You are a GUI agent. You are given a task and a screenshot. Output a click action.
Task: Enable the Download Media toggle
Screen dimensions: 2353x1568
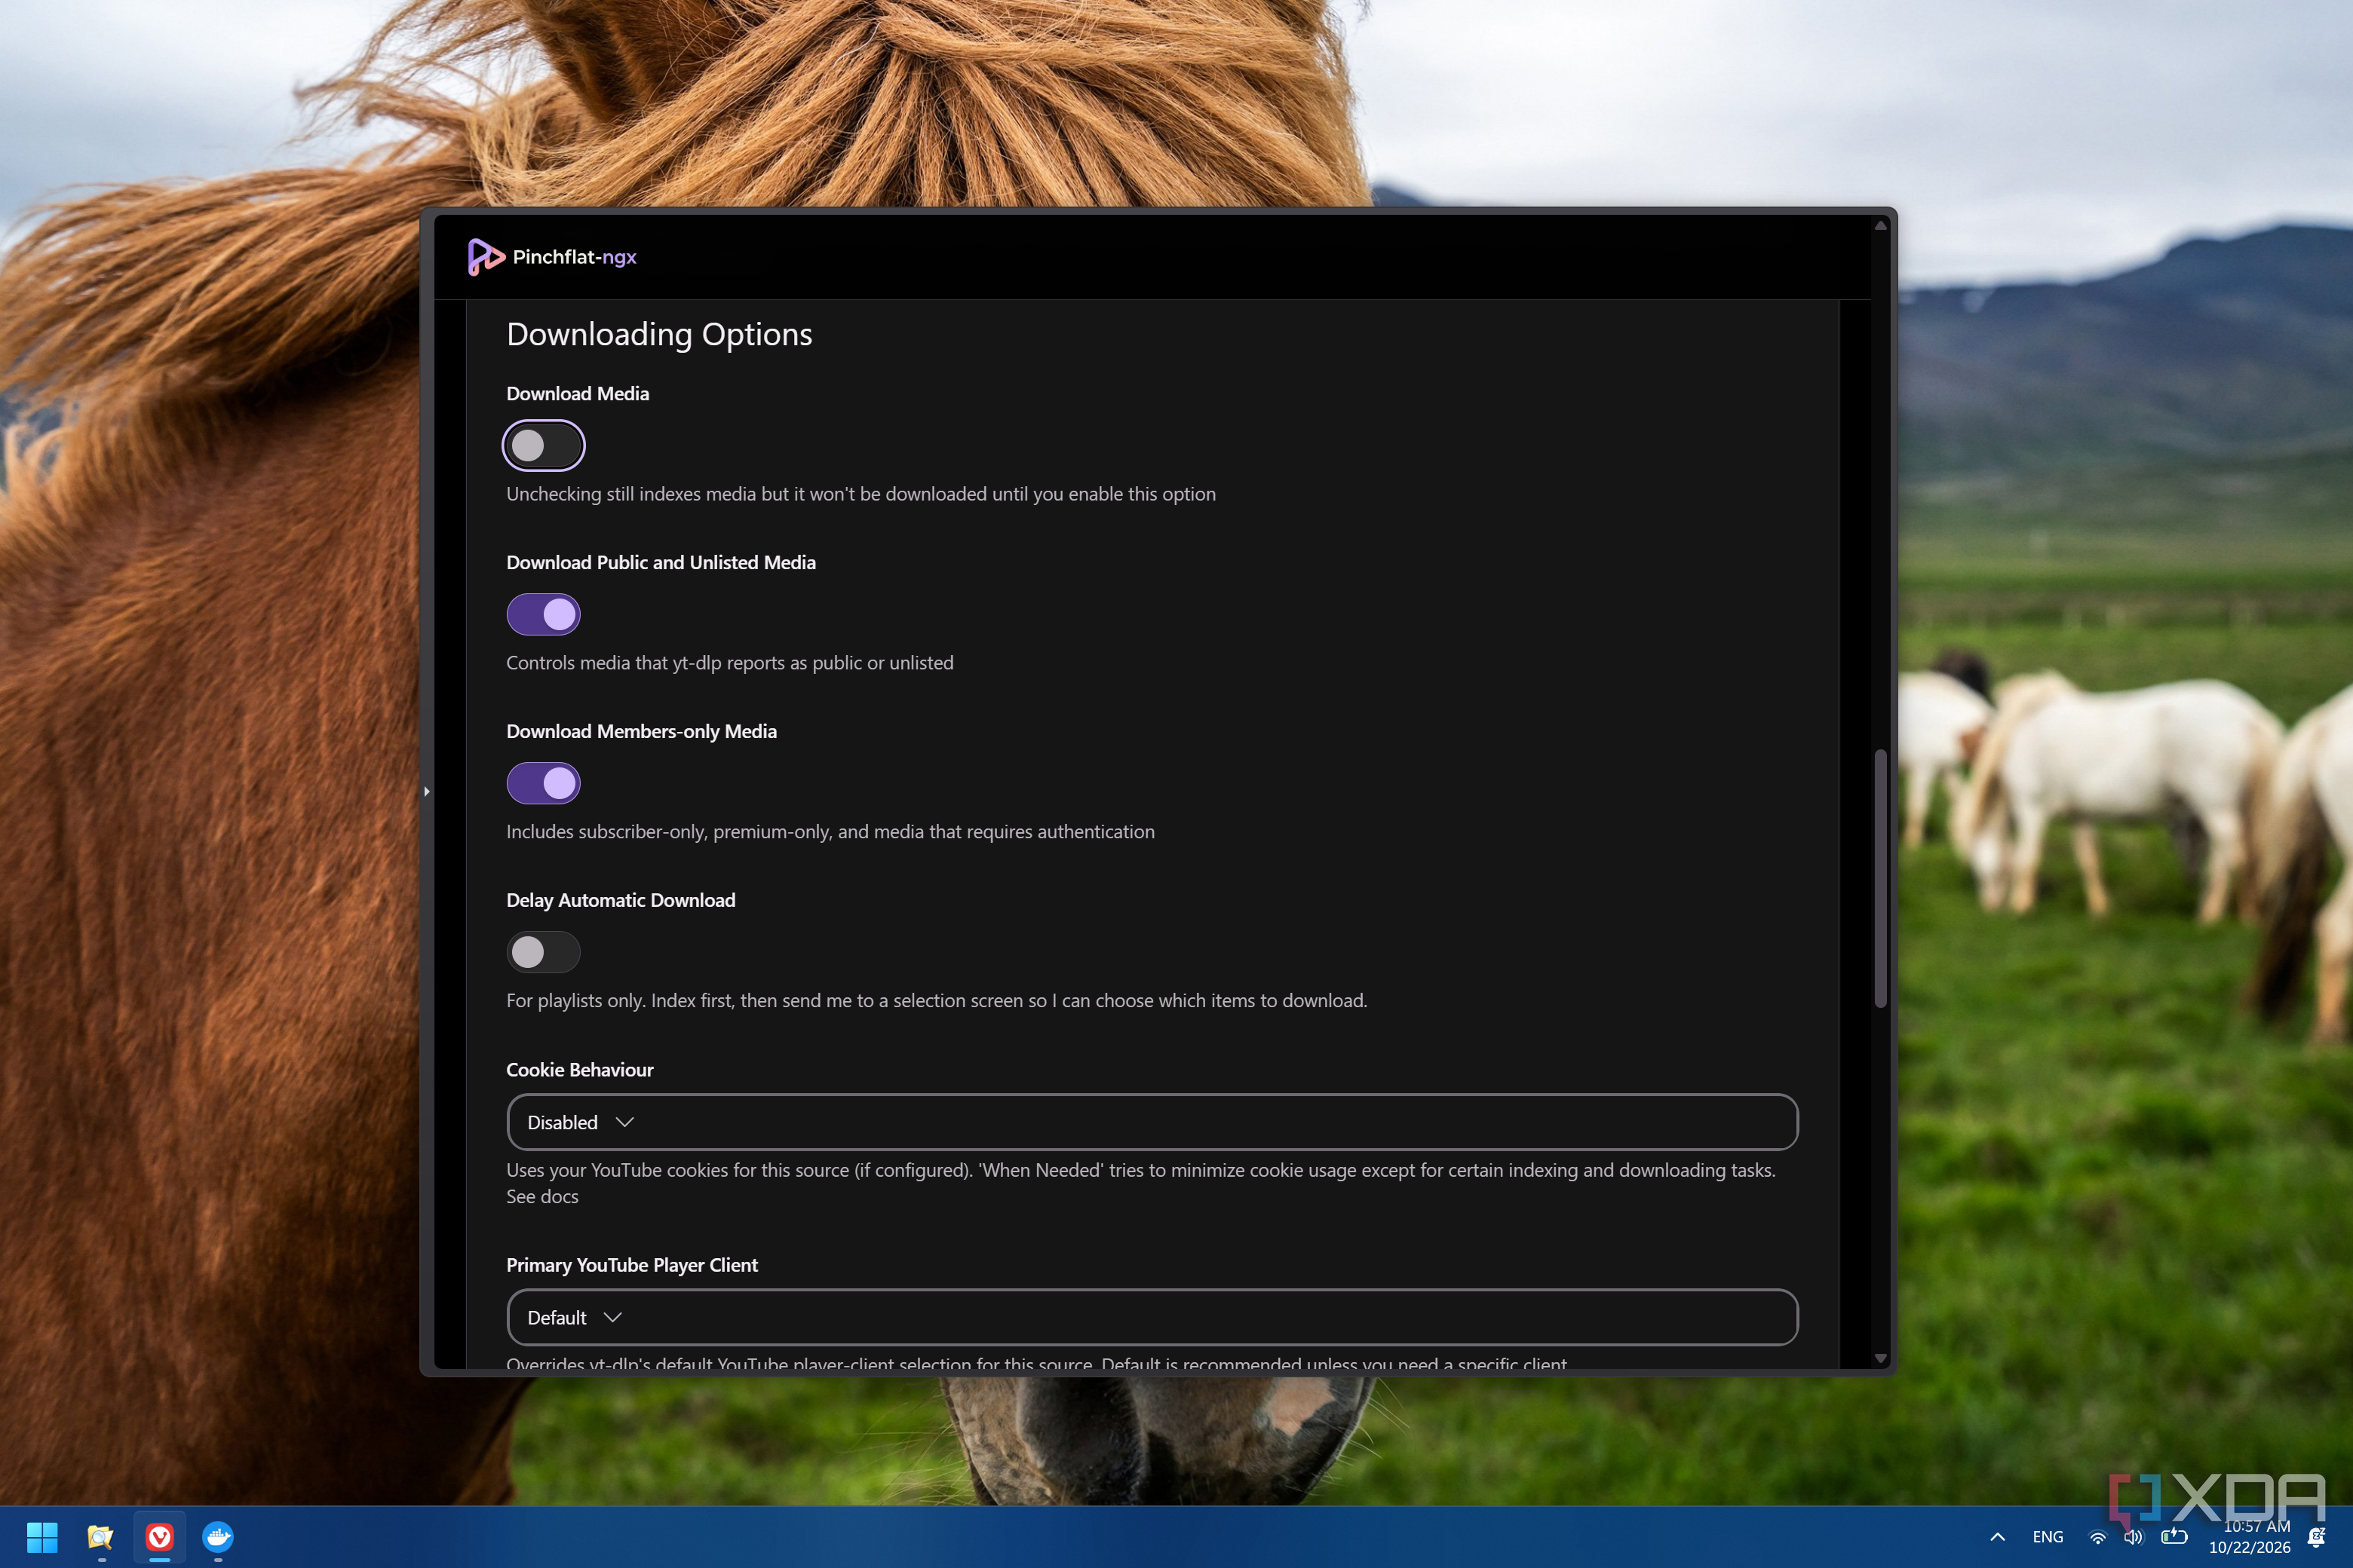tap(543, 445)
